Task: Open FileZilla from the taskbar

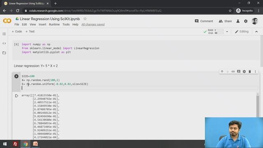Action: click(15, 144)
